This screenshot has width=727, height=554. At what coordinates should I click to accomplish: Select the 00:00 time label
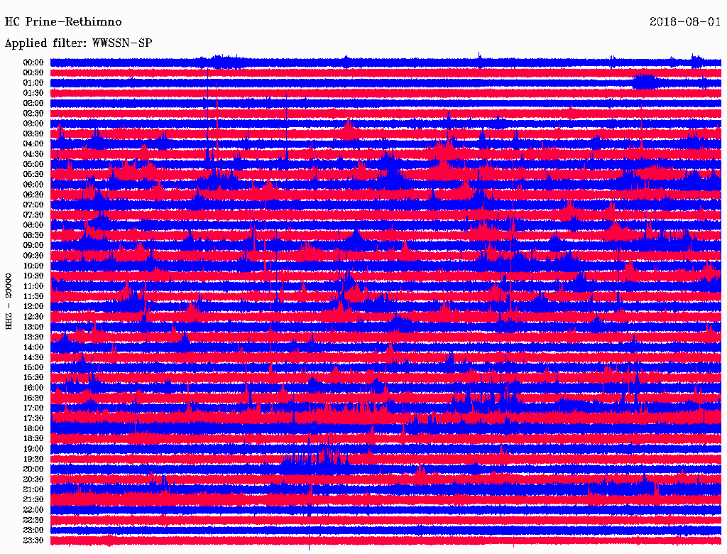[33, 63]
